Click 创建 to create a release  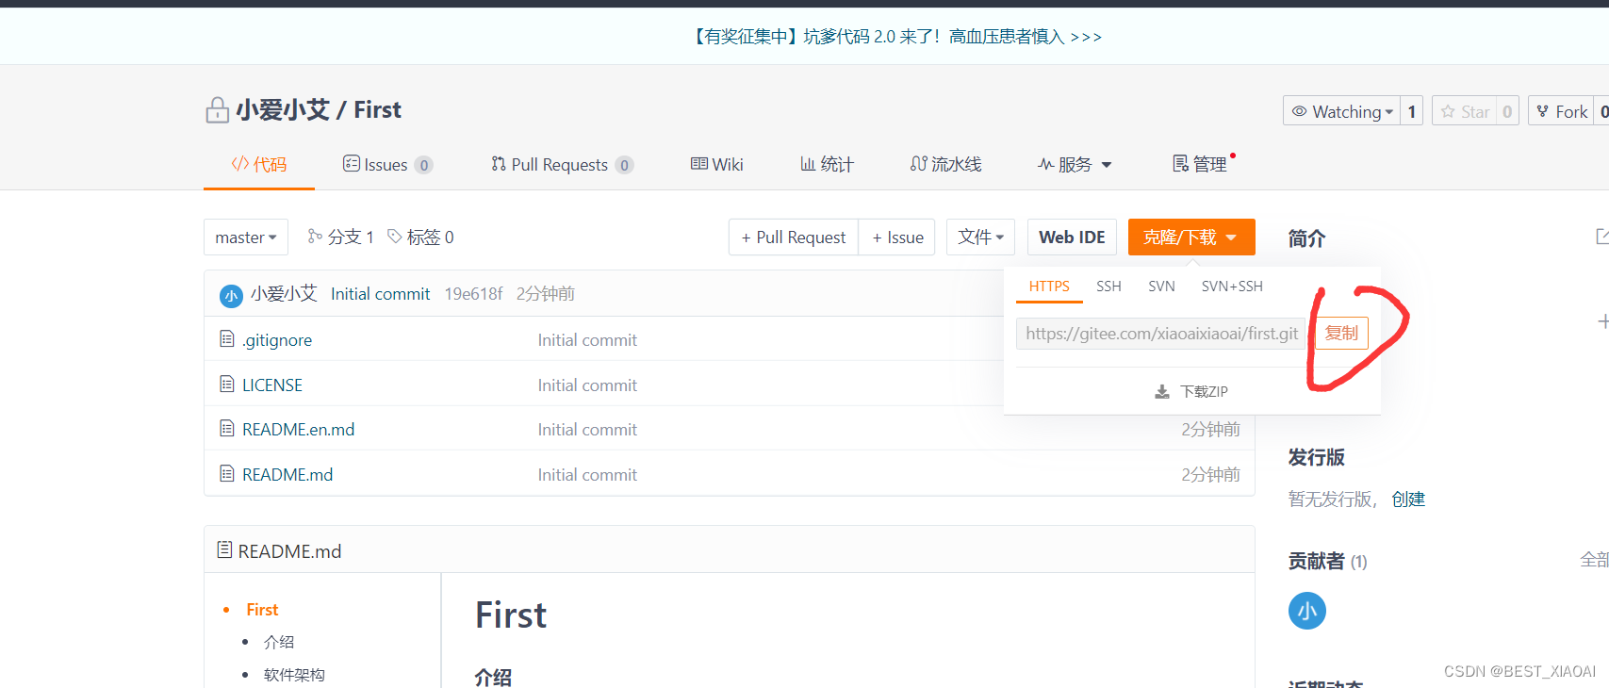[1408, 500]
